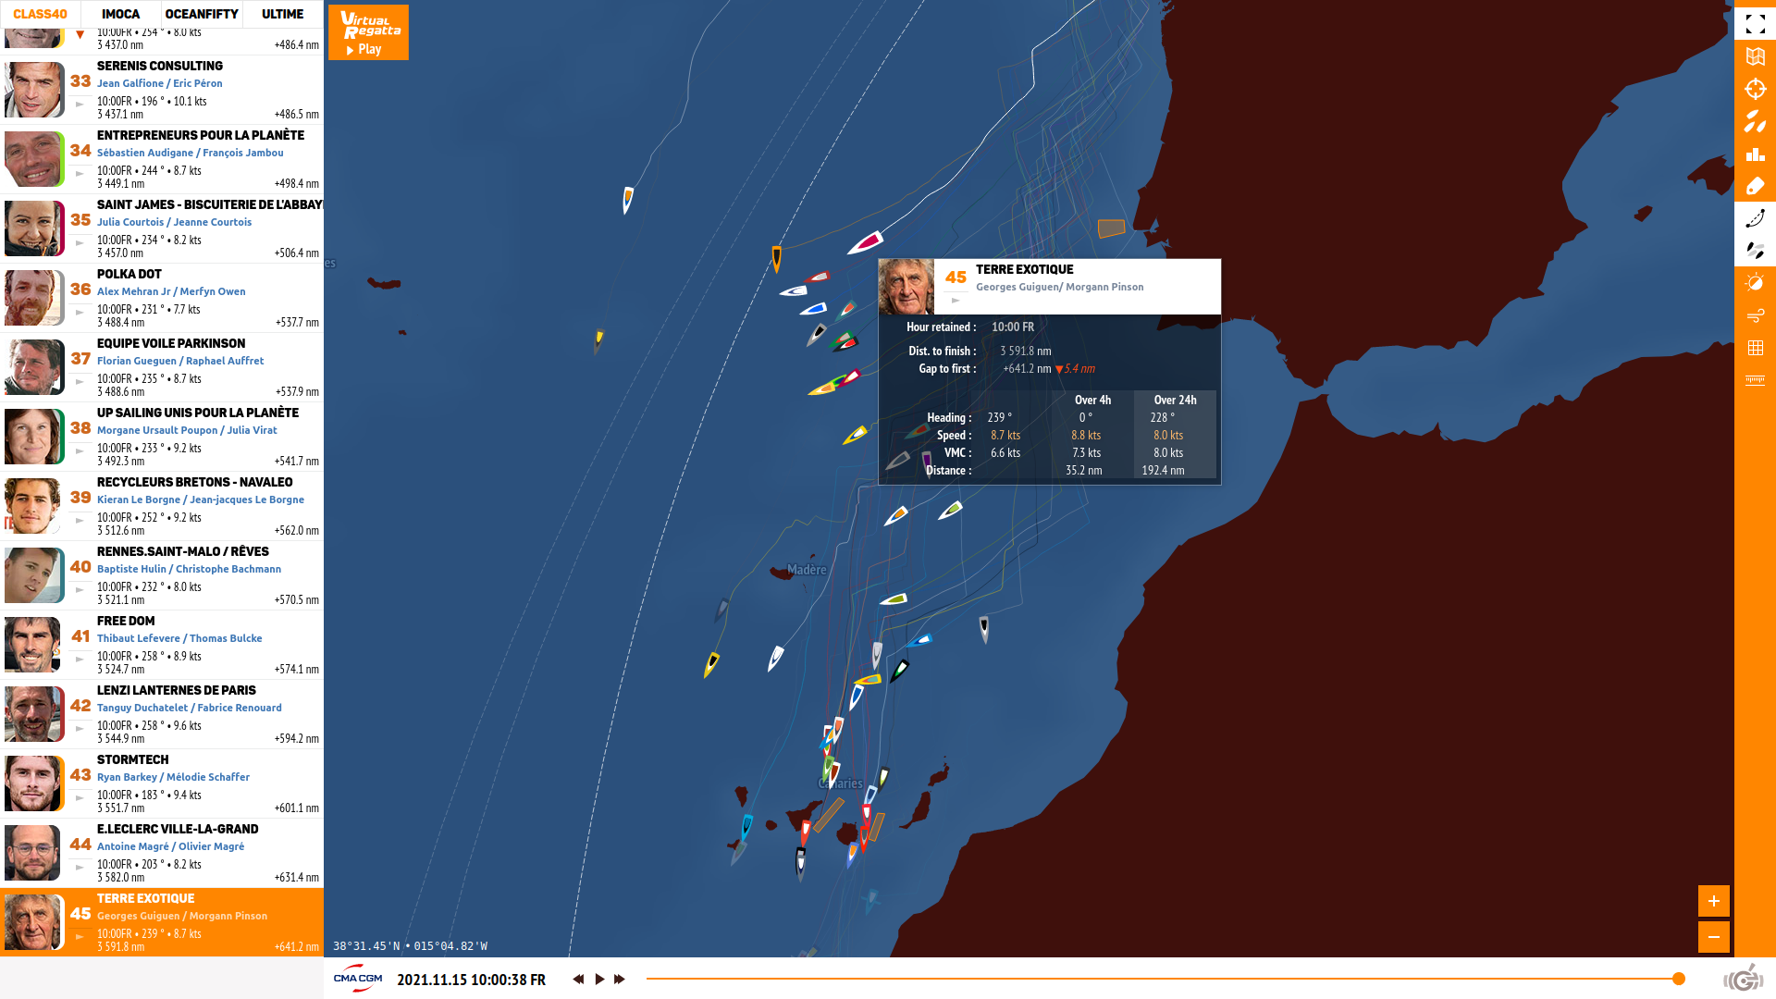Switch to the ULTIME tab
Viewport: 1776px width, 999px height.
tap(282, 14)
